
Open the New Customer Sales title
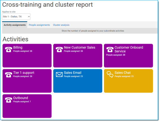(80, 47)
